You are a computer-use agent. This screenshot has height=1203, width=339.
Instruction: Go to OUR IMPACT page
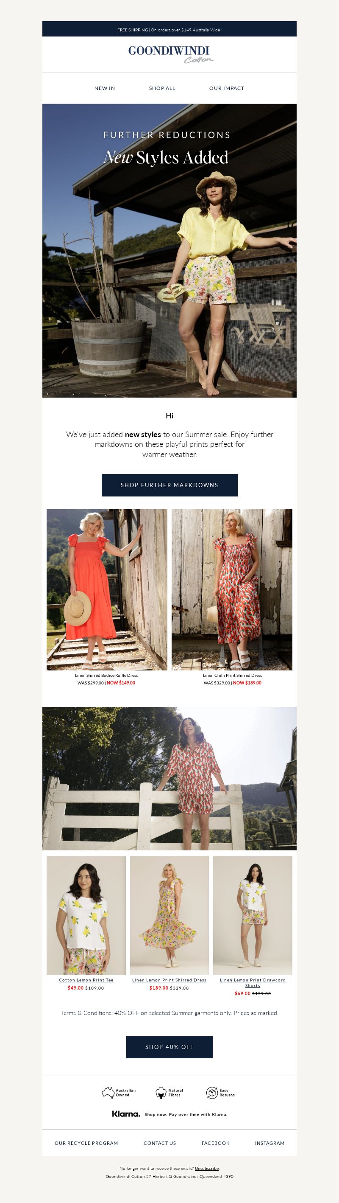click(x=227, y=88)
